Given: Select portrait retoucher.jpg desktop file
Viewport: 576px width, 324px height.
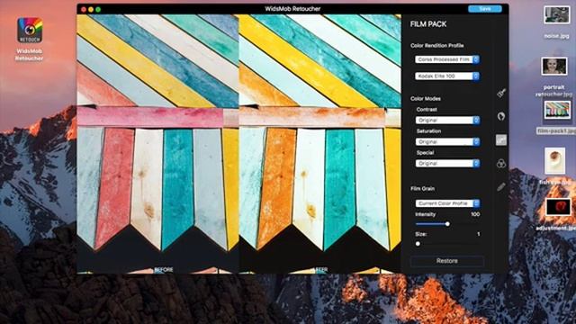Looking at the screenshot, I should point(554,66).
